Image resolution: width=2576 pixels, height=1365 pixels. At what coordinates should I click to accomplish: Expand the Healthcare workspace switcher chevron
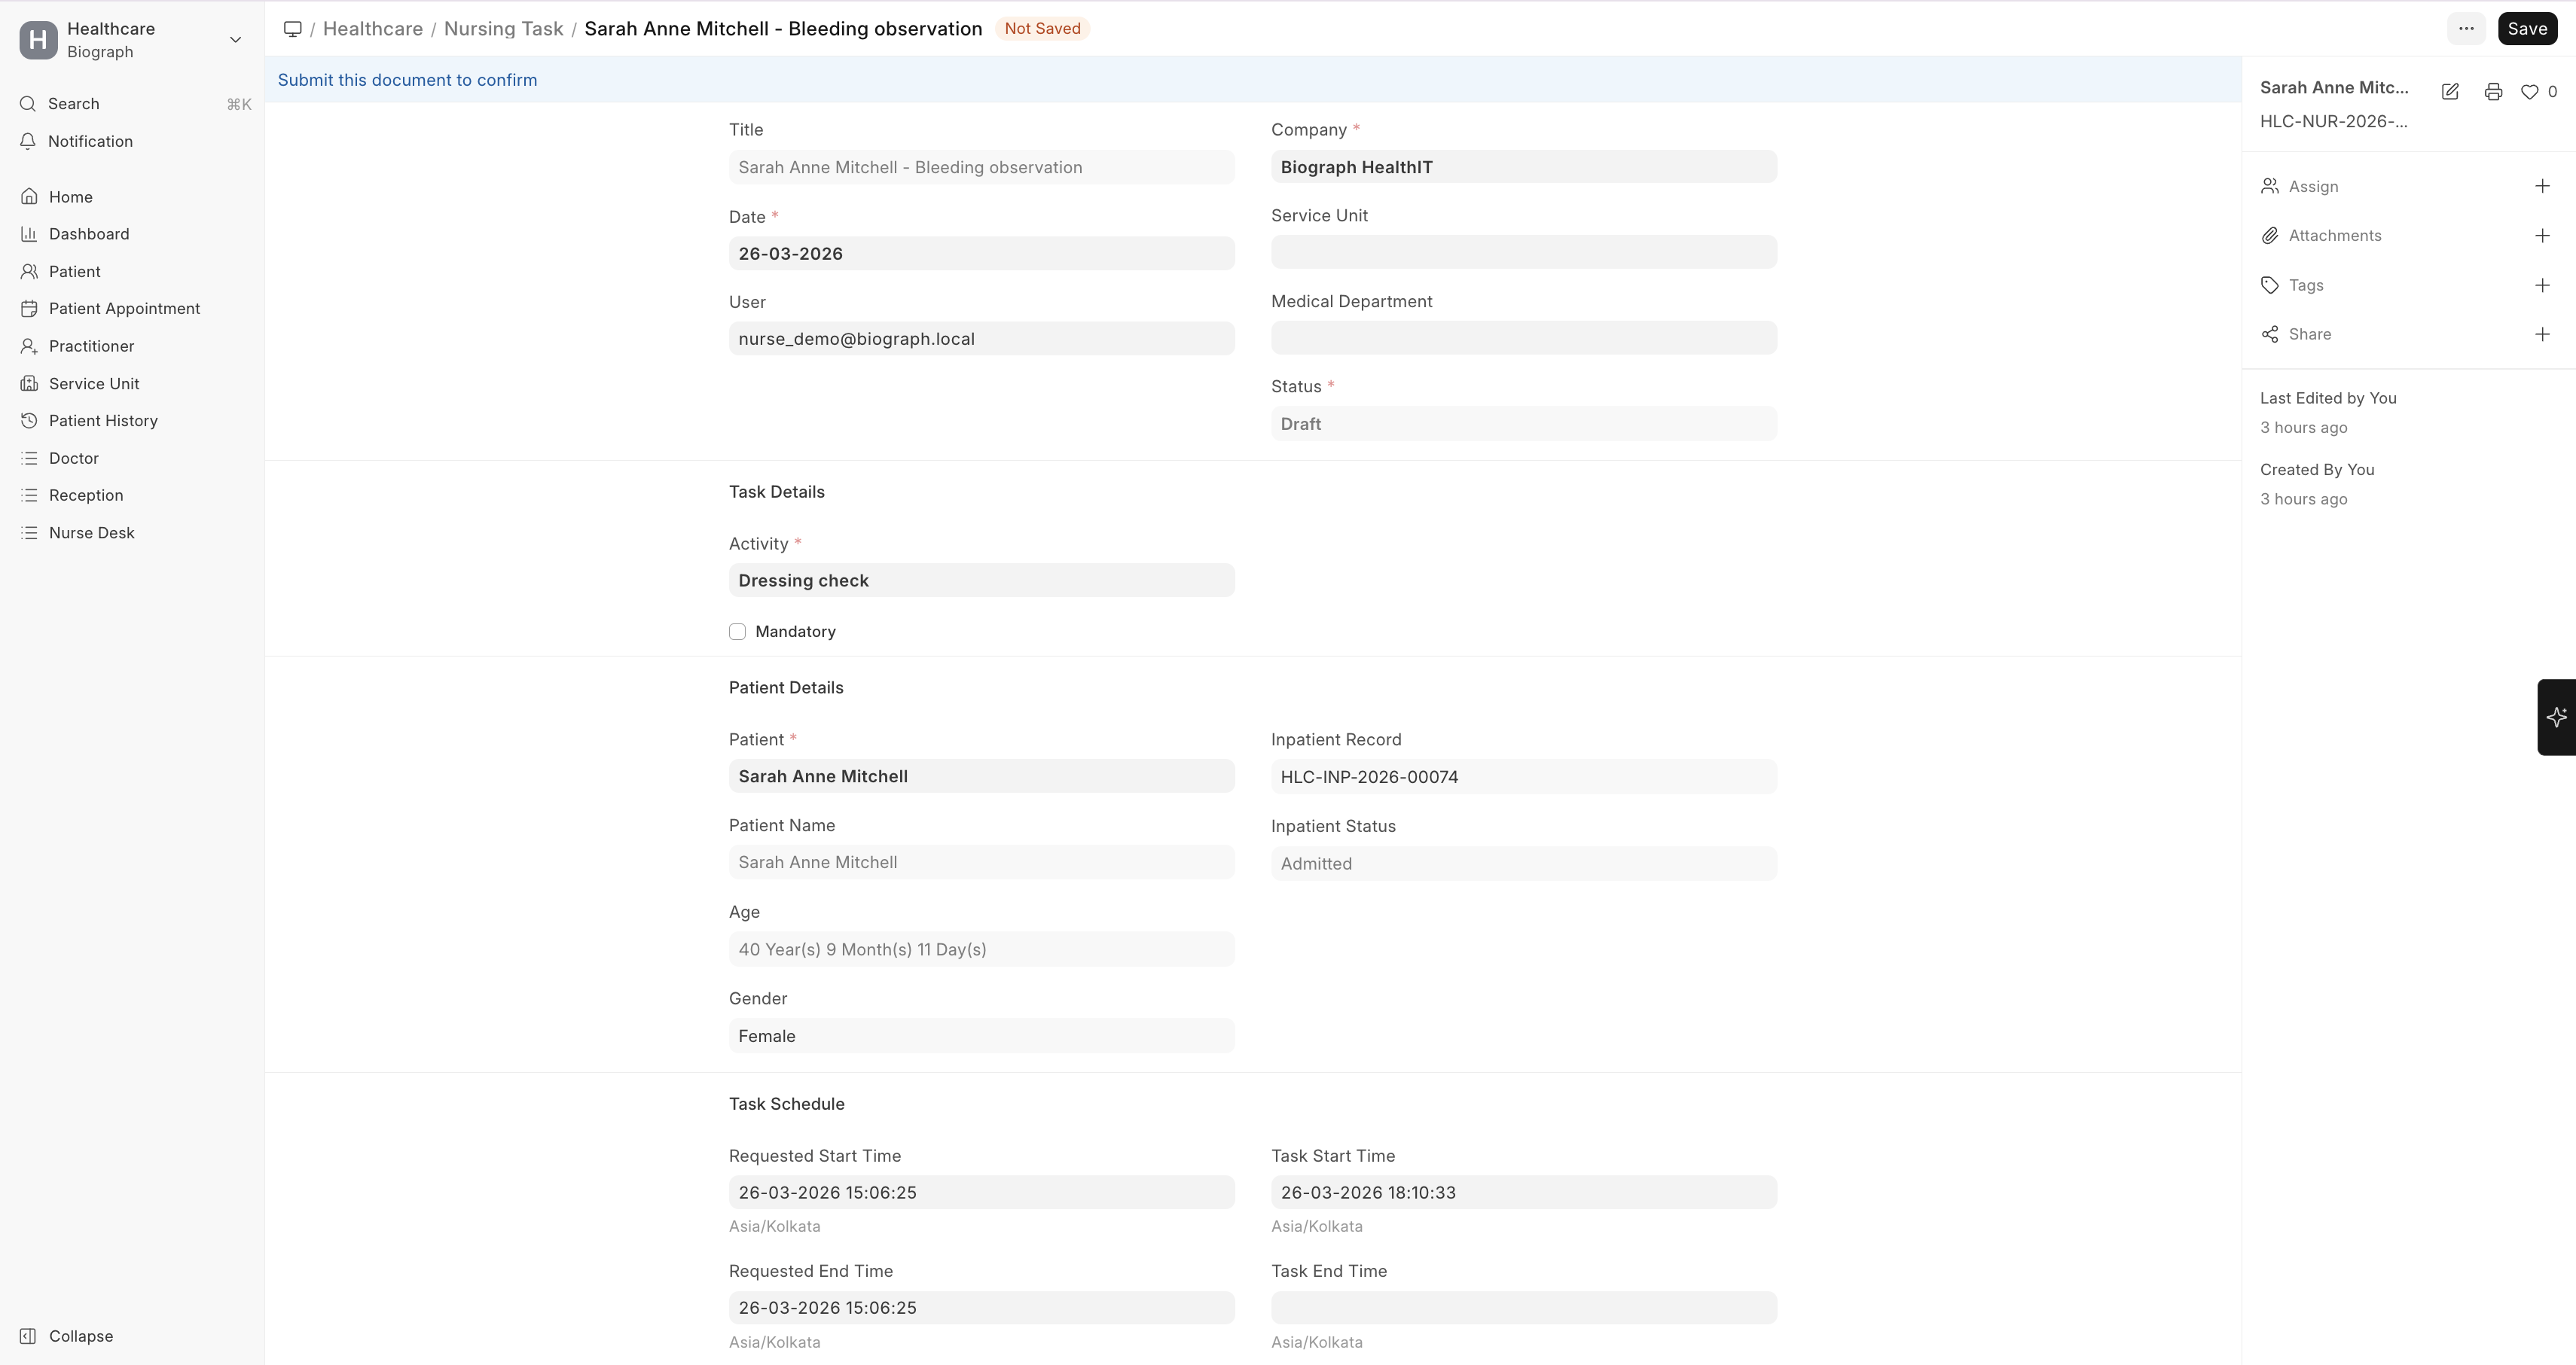pos(235,40)
